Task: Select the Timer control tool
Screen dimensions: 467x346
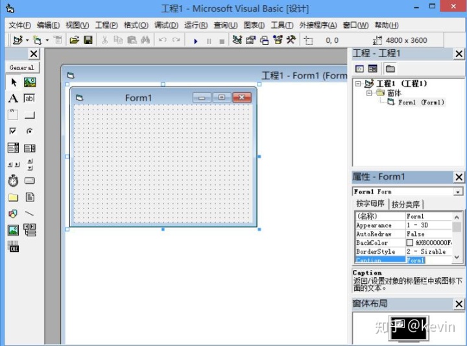Action: tap(13, 180)
